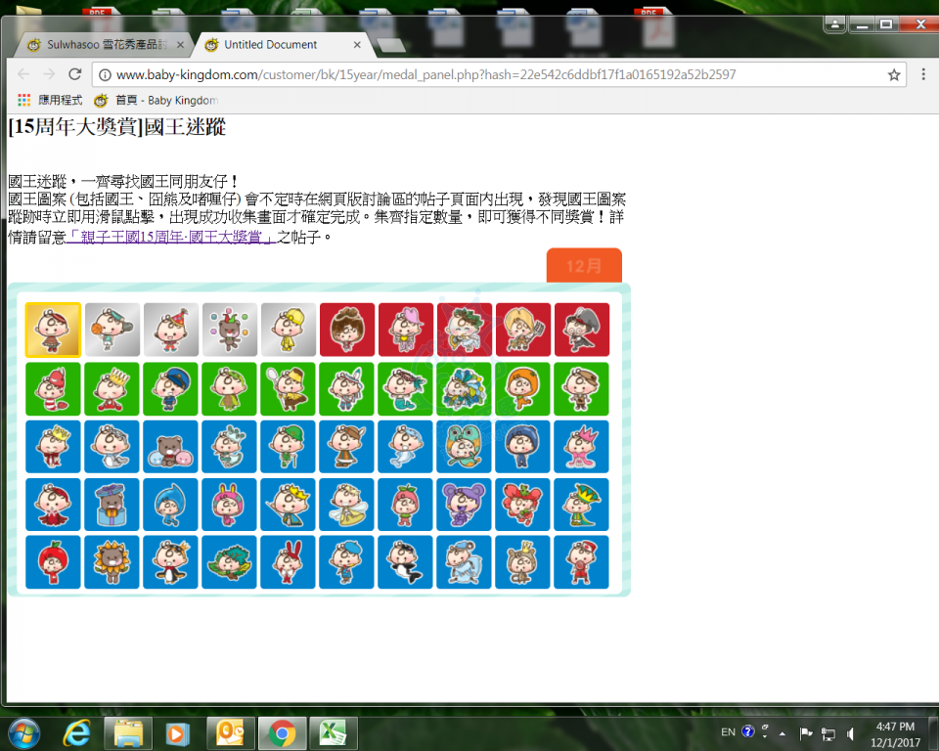Select the teddy bear juggling balls medal

point(229,330)
